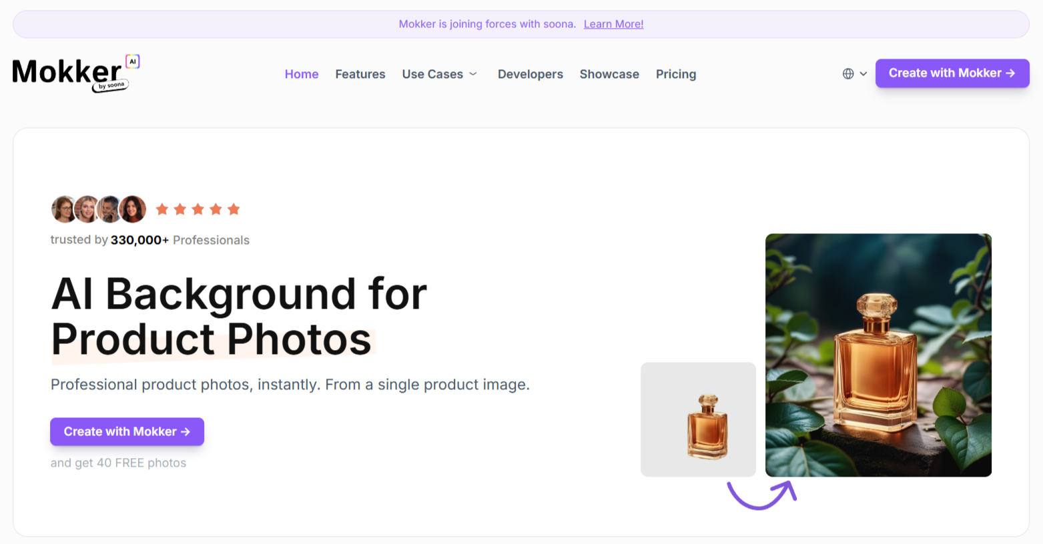Click the five-star rating

point(198,209)
